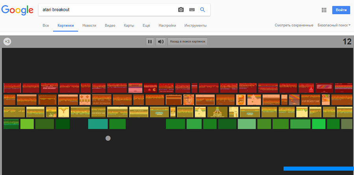354x175 pixels.
Task: Open the 'Видео' tab
Action: coord(110,26)
